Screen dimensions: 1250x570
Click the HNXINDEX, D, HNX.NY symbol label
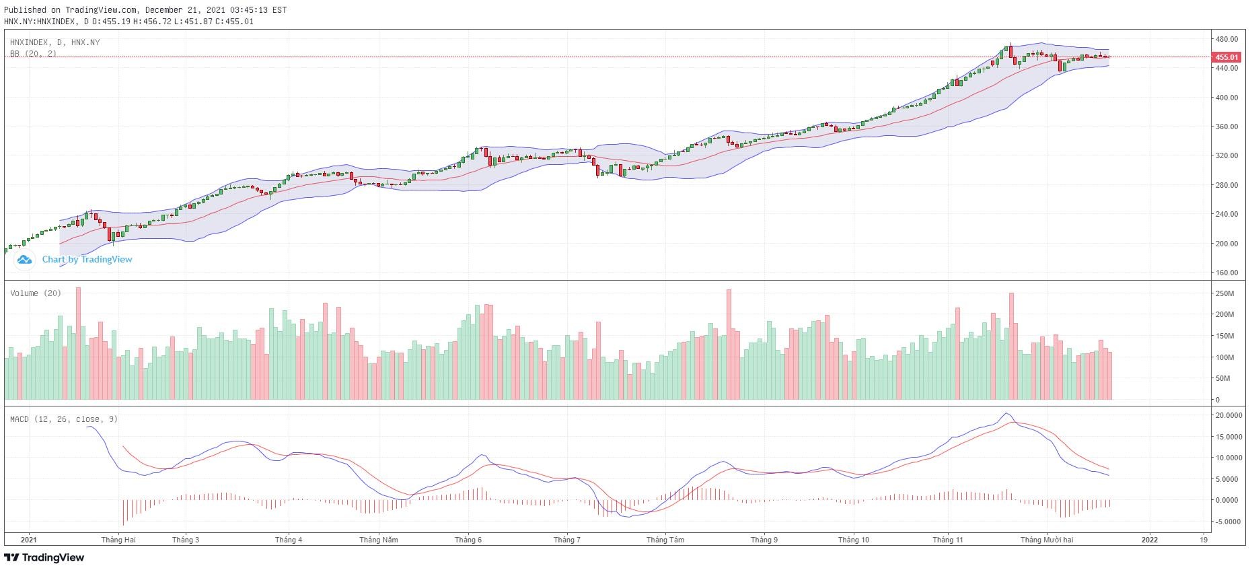(x=54, y=42)
